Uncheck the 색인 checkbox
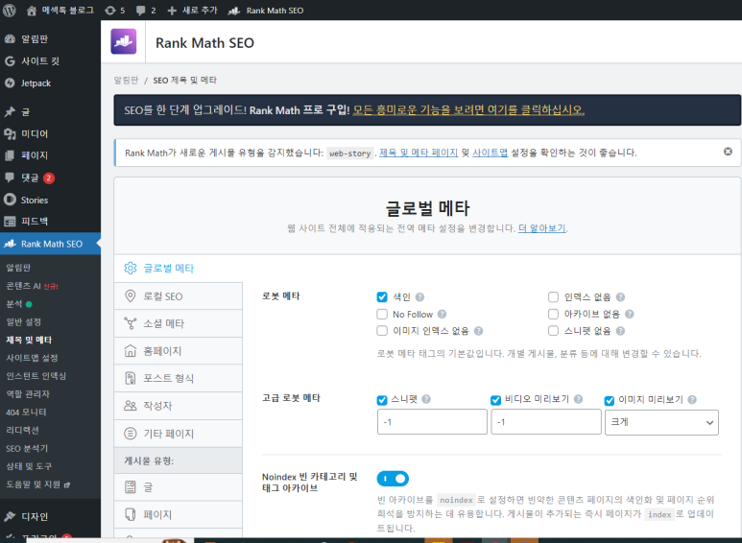This screenshot has height=543, width=742. point(382,297)
